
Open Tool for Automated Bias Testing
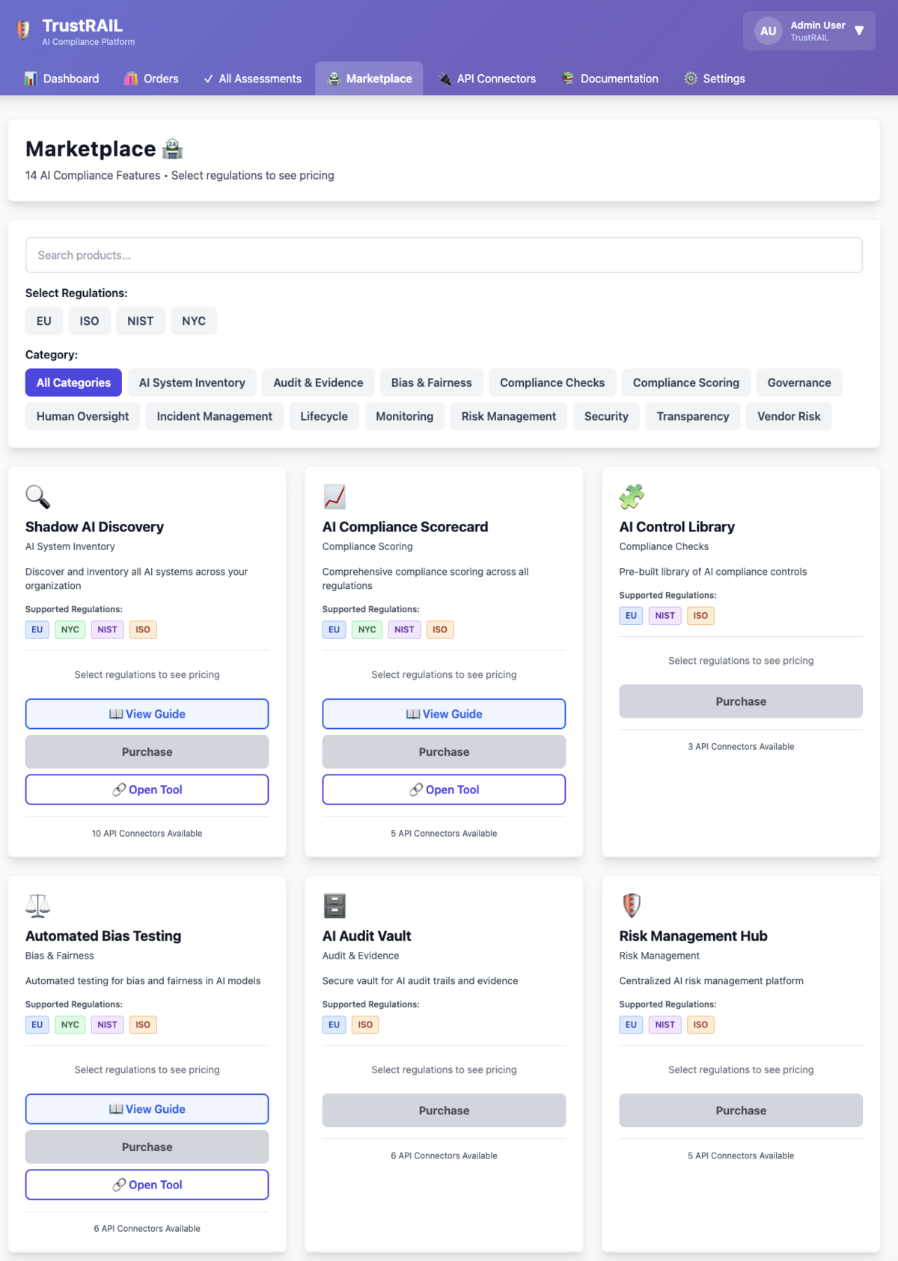[147, 1185]
